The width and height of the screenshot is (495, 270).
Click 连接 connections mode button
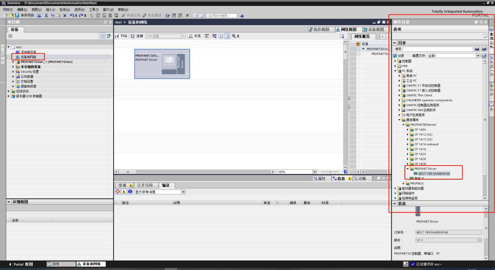pyautogui.click(x=137, y=36)
